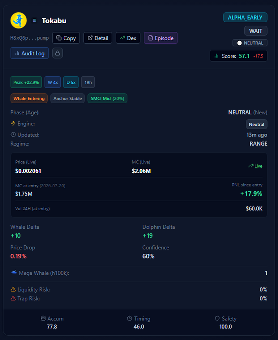Open the Detail page

[x=98, y=38]
